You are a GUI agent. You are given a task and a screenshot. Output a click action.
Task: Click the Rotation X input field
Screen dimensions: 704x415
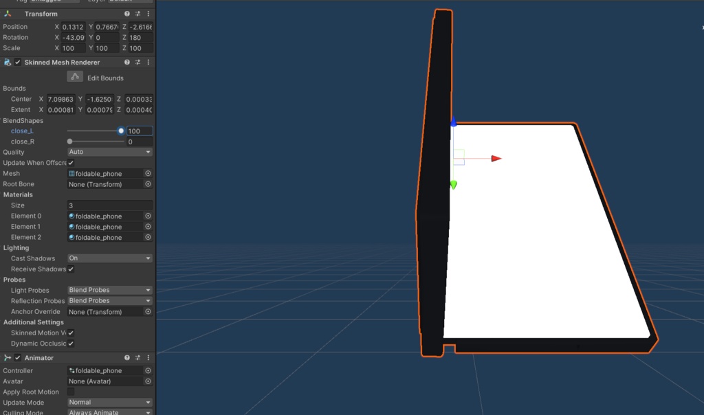tap(73, 37)
